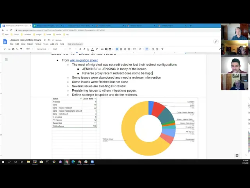Open the Add-ons menu
The width and height of the screenshot is (250, 188).
point(54,44)
